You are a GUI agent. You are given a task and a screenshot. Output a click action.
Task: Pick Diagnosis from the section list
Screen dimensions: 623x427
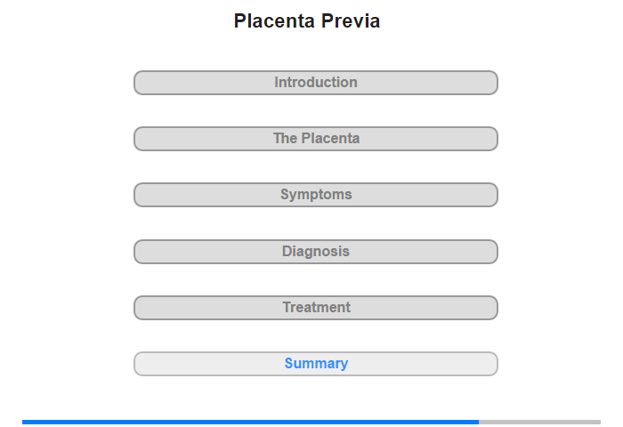point(315,252)
